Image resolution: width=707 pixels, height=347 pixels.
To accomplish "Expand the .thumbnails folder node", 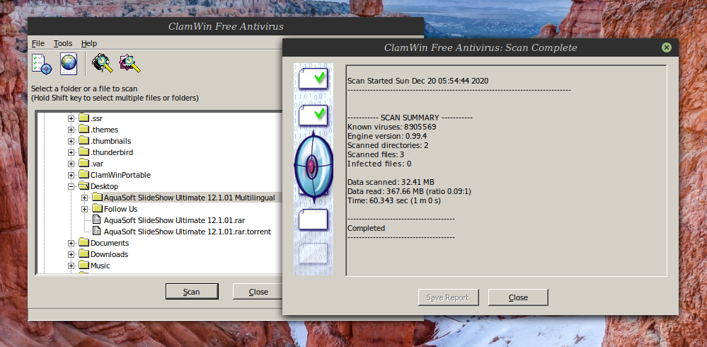I will click(71, 141).
